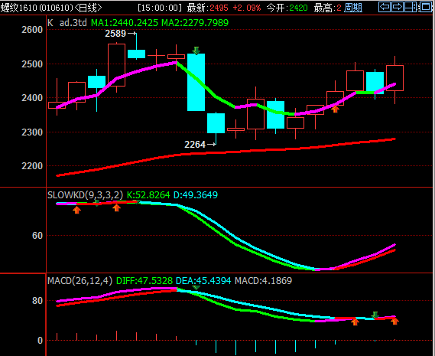Click the 2264 low price annotation
This screenshot has width=435, height=356.
[x=195, y=145]
